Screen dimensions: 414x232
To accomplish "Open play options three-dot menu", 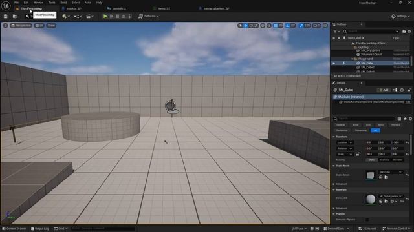I will pyautogui.click(x=129, y=16).
